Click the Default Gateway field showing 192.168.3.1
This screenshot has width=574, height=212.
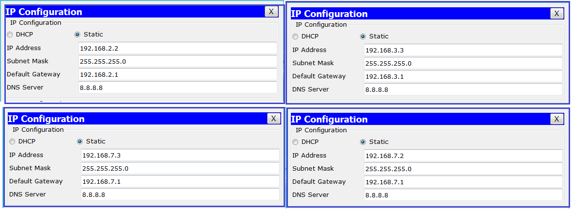coord(464,76)
